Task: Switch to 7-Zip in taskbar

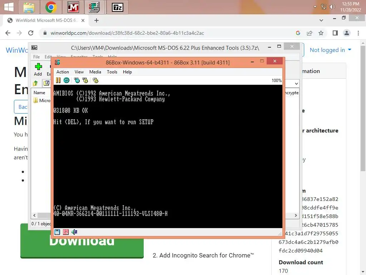Action: click(x=117, y=8)
